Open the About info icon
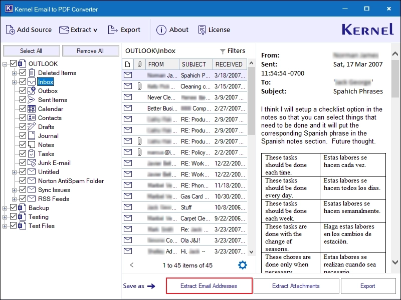 [x=161, y=30]
